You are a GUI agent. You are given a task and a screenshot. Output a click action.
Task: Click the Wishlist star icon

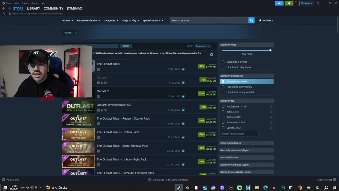pos(260,20)
